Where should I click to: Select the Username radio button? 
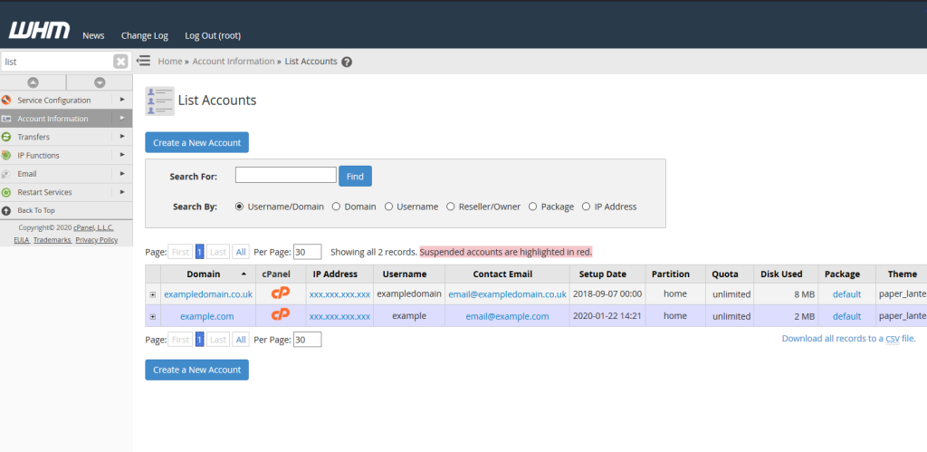pyautogui.click(x=388, y=207)
